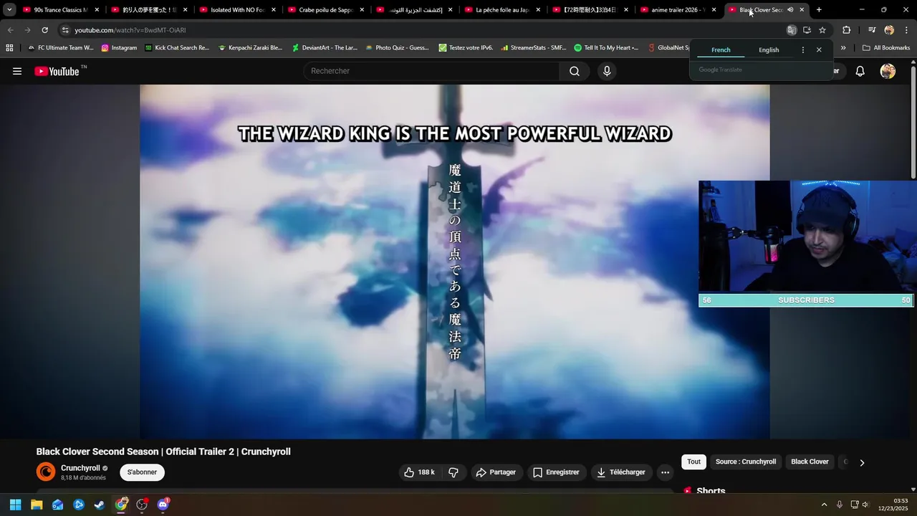Dislike the Black Clover trailer
Image resolution: width=917 pixels, height=516 pixels.
click(x=453, y=472)
